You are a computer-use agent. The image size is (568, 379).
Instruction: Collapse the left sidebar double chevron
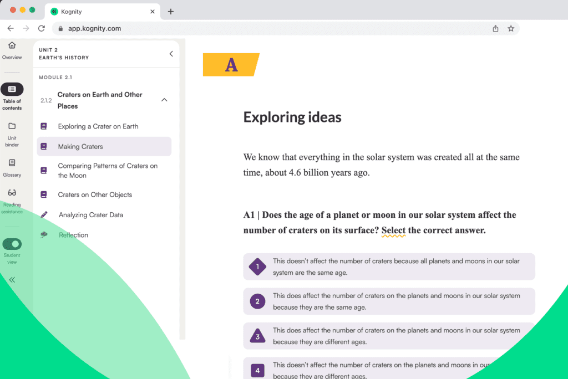pyautogui.click(x=12, y=280)
